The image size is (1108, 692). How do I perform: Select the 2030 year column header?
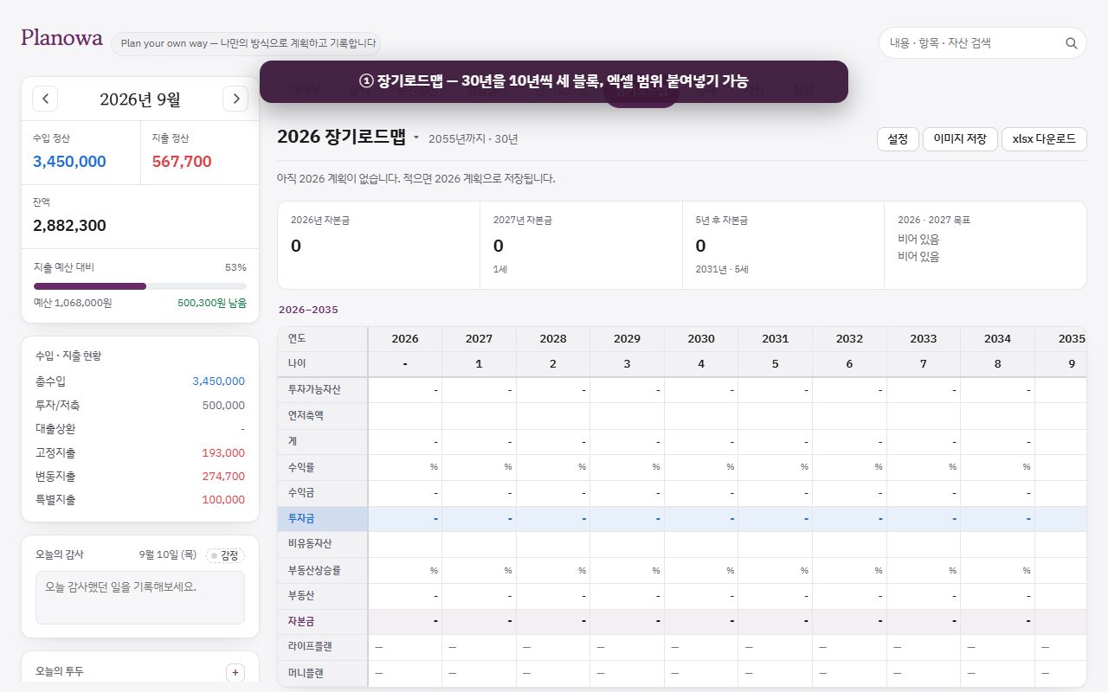click(701, 339)
